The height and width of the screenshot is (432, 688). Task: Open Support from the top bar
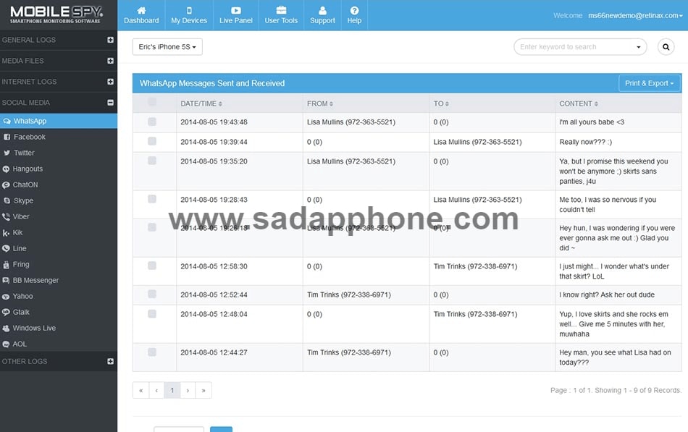tap(322, 14)
